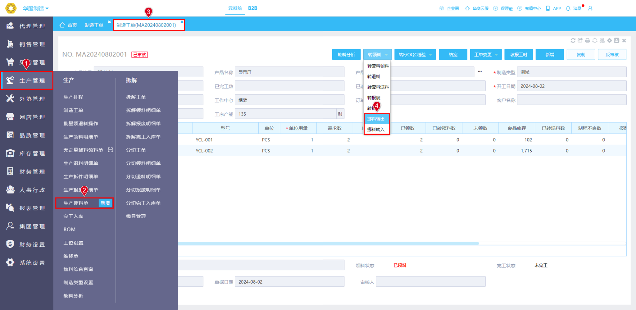Screen dimensions: 636x310
Task: Open 品质管理 in sidebar
Action: (27, 135)
